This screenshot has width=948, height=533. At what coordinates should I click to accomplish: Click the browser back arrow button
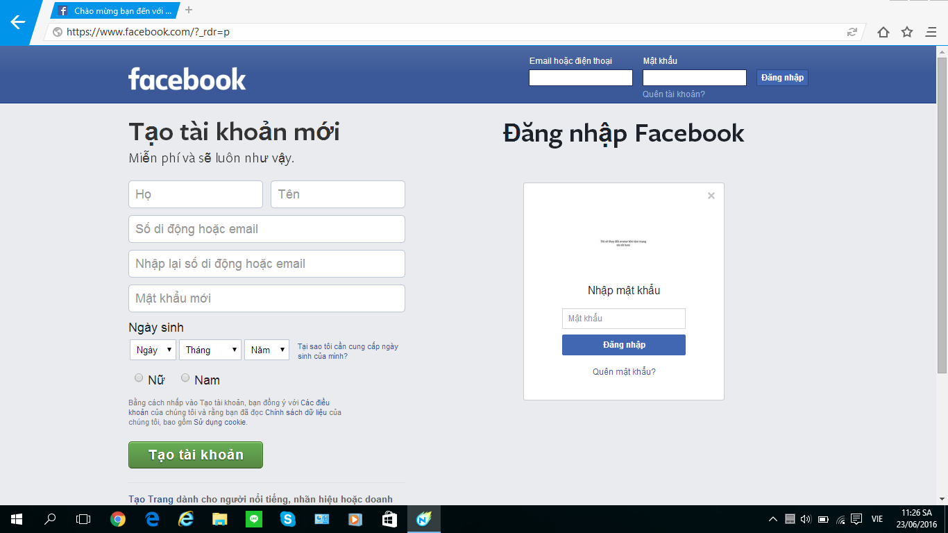[x=17, y=22]
